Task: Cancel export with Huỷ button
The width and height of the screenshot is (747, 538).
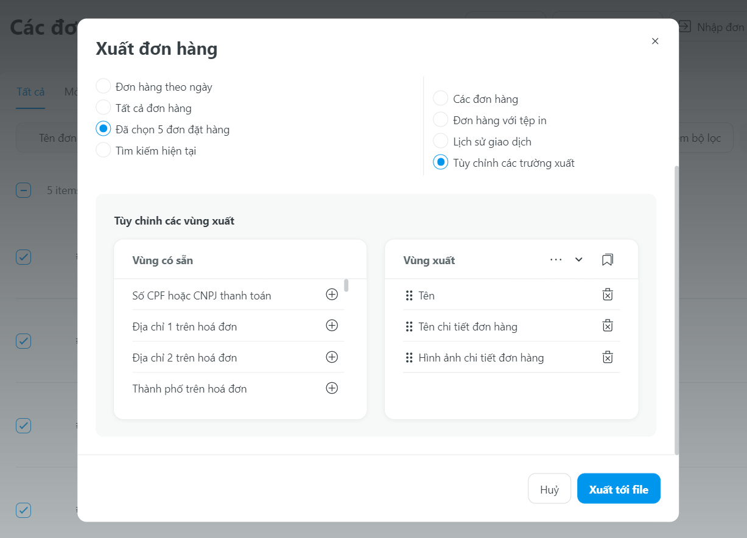Action: click(549, 489)
